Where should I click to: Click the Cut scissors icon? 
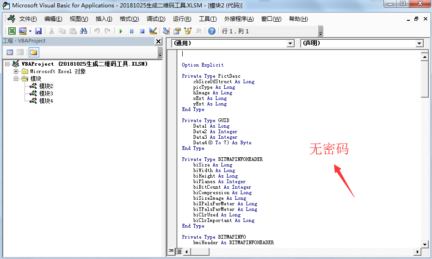click(x=51, y=31)
